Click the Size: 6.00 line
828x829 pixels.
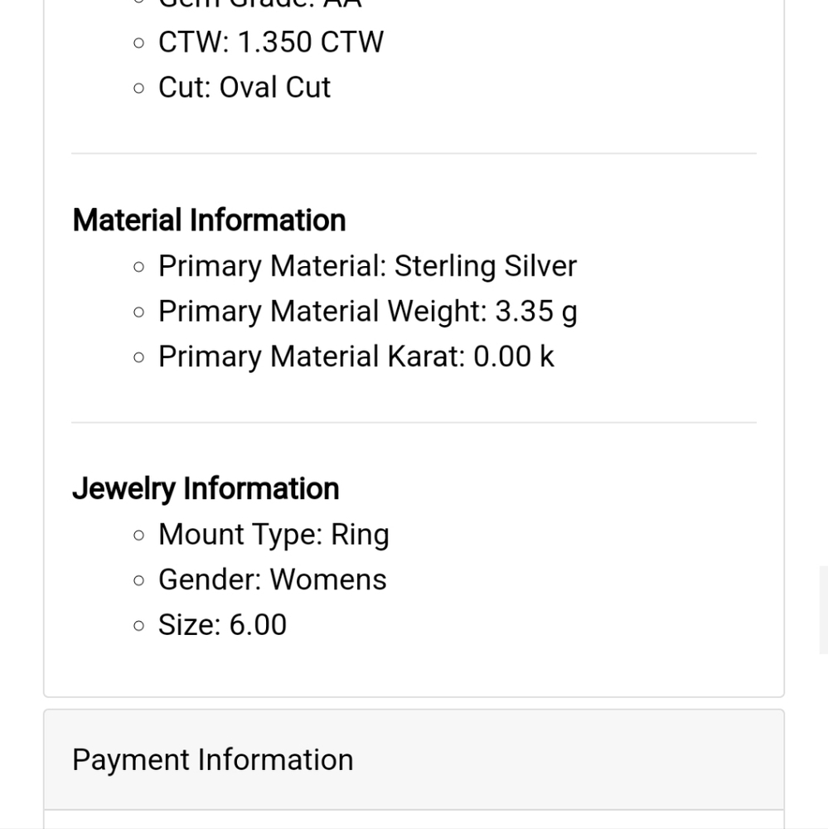[222, 624]
